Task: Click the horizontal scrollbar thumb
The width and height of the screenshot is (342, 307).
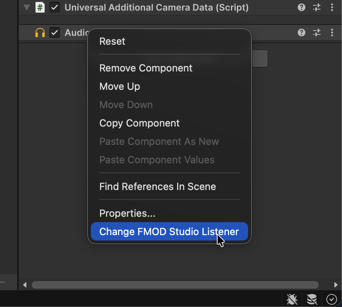Action: [x=175, y=285]
